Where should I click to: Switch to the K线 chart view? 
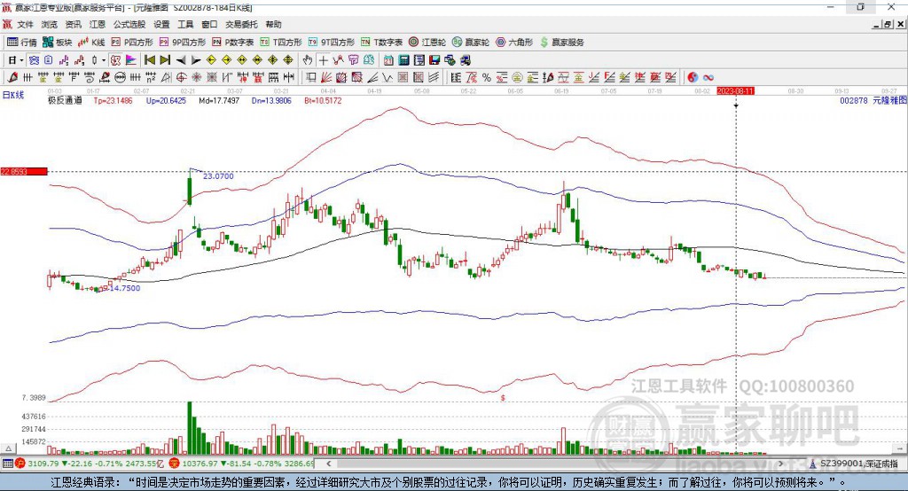click(91, 43)
